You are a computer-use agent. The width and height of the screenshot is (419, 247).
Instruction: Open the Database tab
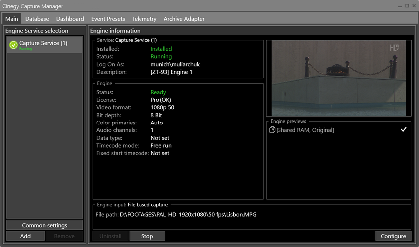[37, 19]
